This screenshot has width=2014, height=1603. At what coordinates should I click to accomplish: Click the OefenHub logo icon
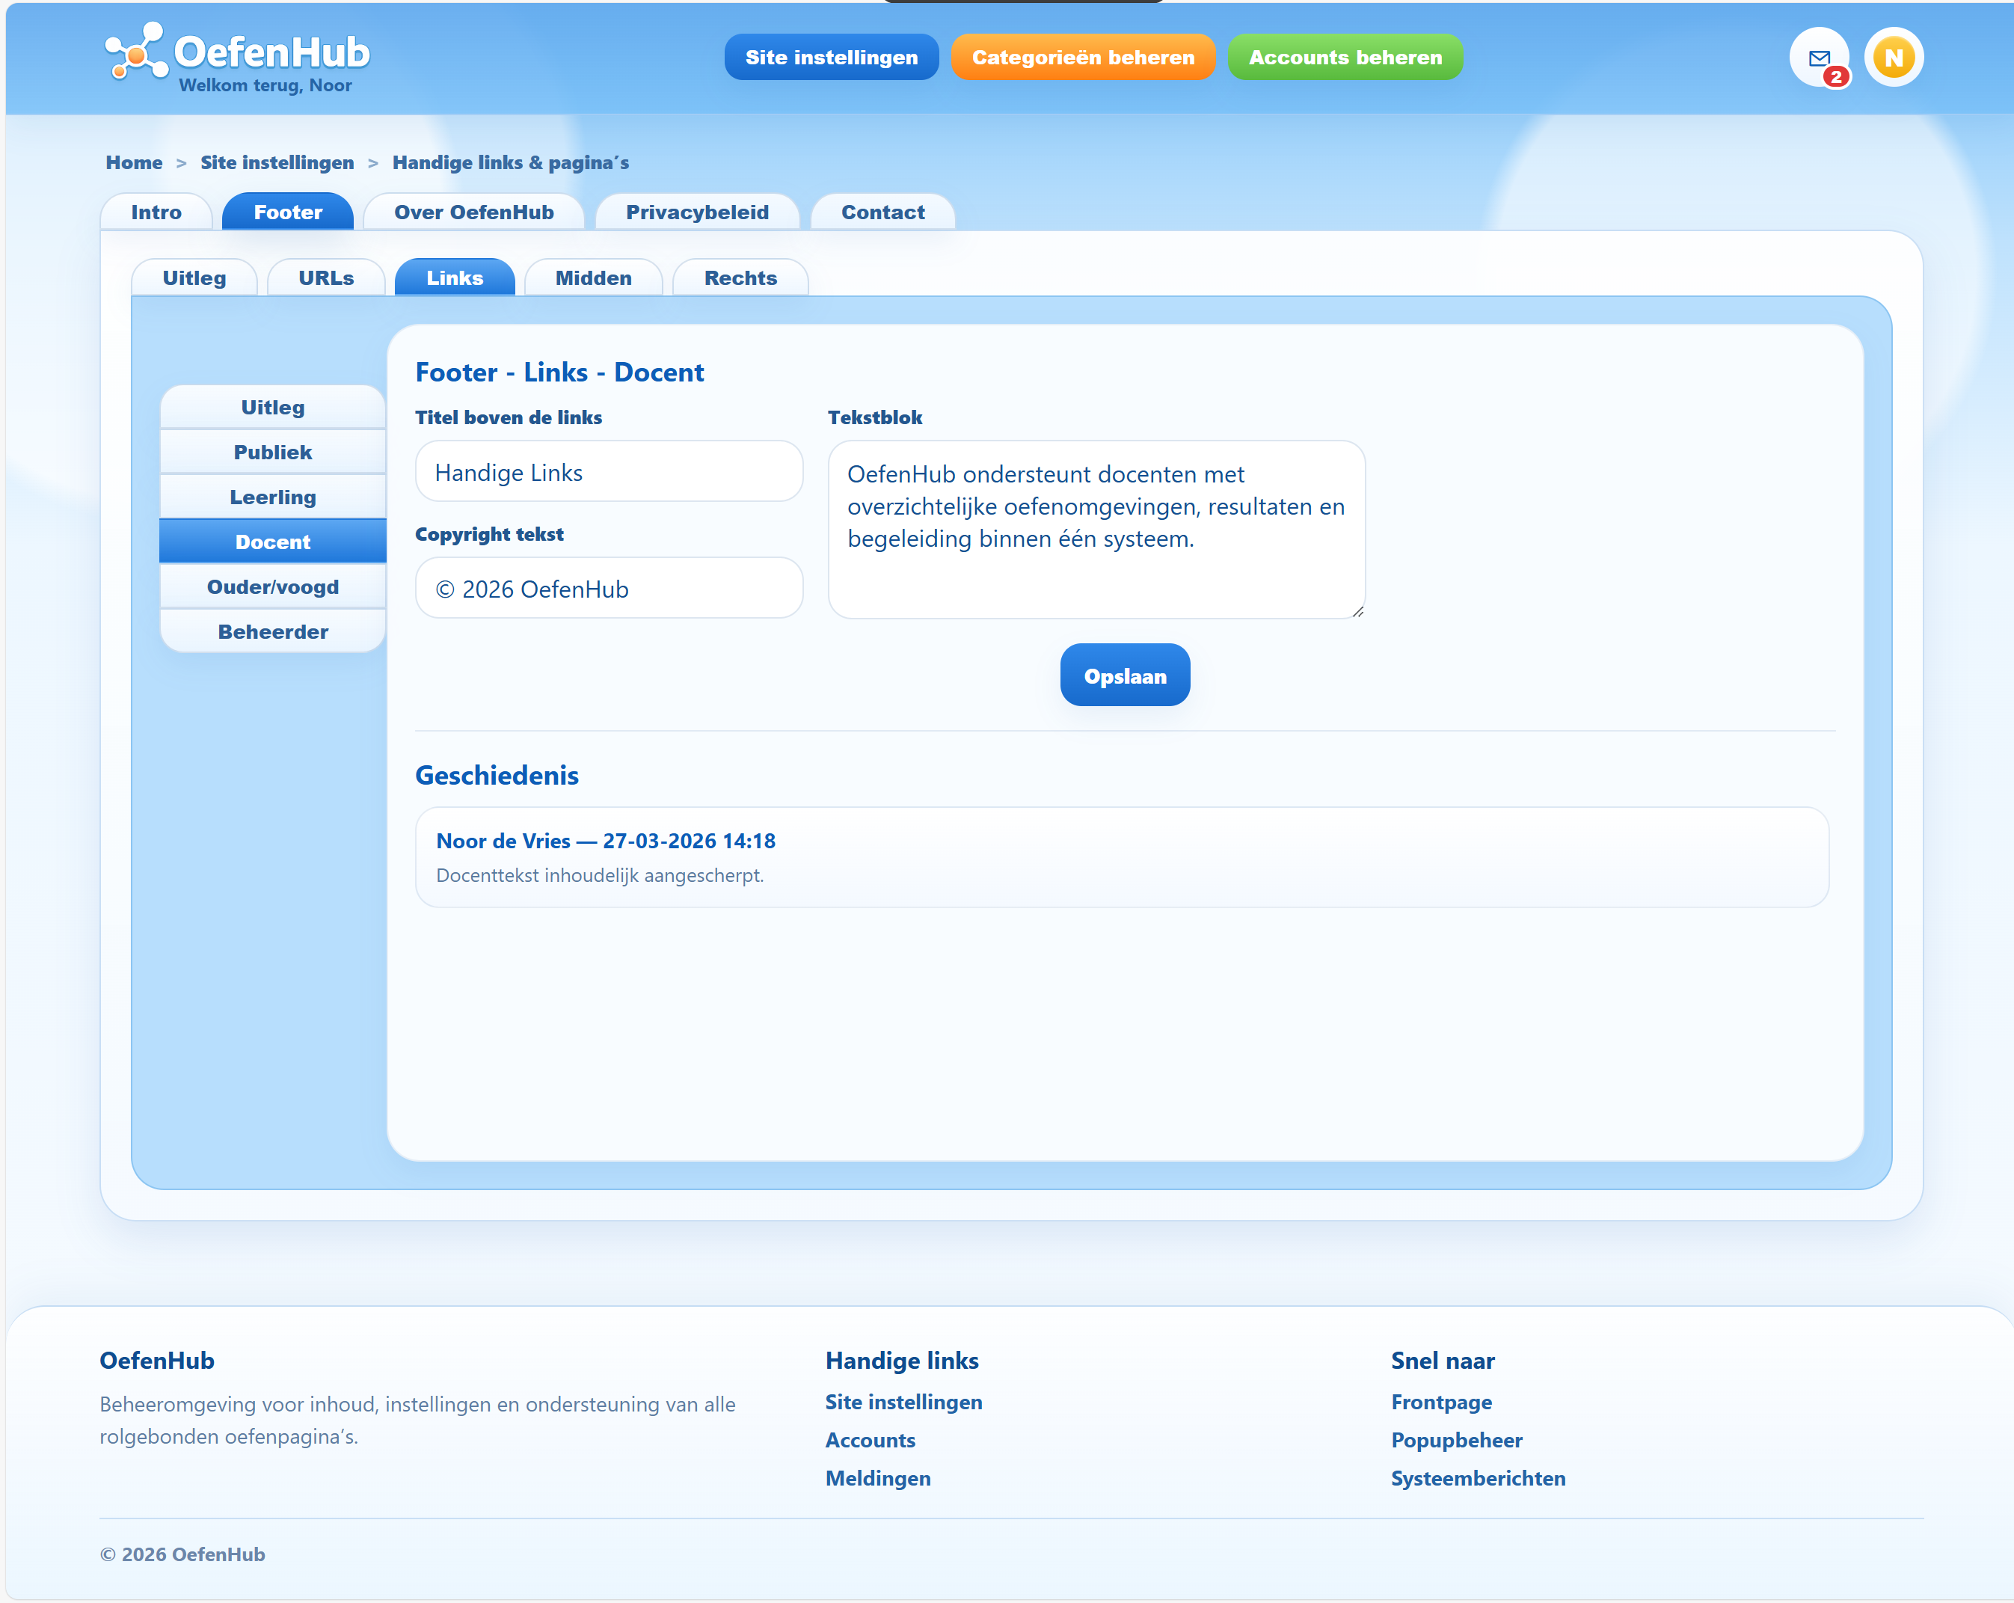coord(136,52)
